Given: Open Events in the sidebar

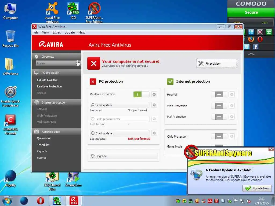Looking at the screenshot, I should [41, 158].
